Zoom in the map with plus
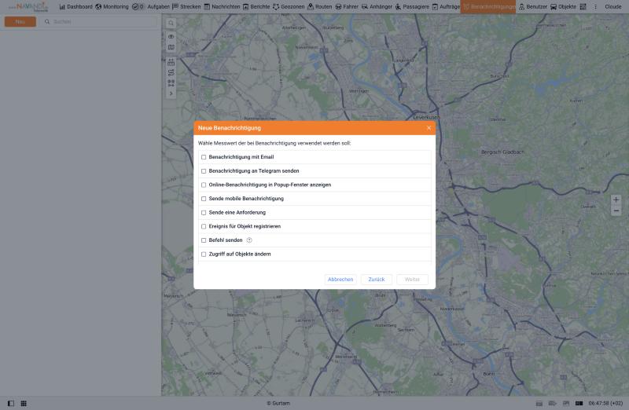The width and height of the screenshot is (629, 410). click(x=616, y=200)
